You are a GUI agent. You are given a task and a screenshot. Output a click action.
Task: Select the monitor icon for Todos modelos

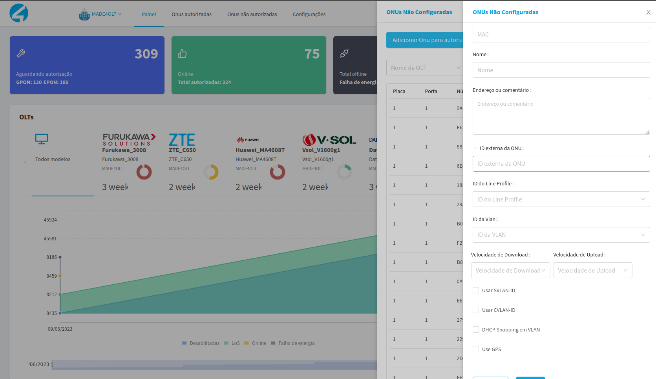pos(42,139)
